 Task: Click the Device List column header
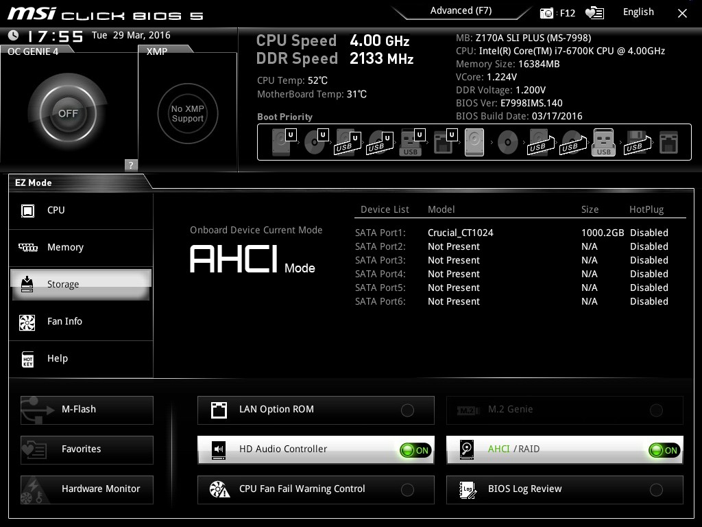click(385, 210)
